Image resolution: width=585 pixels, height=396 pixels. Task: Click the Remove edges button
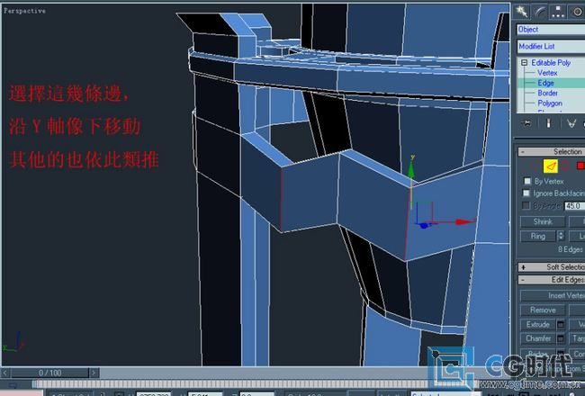543,310
